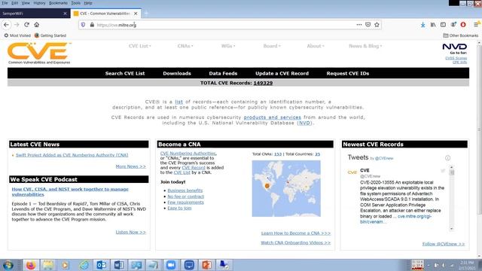Screen dimensions: 482x271
Task: Open total records count 149329
Action: click(x=263, y=83)
